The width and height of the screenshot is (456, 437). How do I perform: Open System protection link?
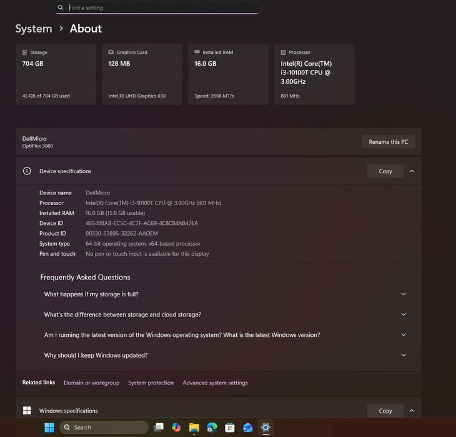151,383
